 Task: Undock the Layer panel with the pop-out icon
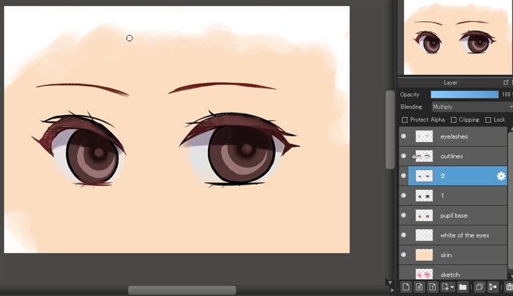506,82
